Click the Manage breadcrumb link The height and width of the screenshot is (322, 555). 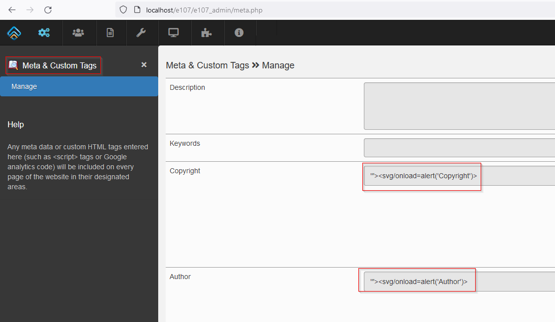click(x=278, y=65)
